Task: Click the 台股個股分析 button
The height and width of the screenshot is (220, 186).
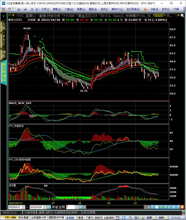Action: [x=39, y=217]
